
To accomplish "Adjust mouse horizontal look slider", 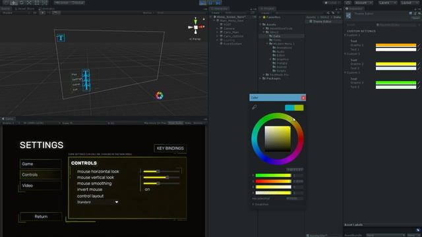I will tap(162, 171).
